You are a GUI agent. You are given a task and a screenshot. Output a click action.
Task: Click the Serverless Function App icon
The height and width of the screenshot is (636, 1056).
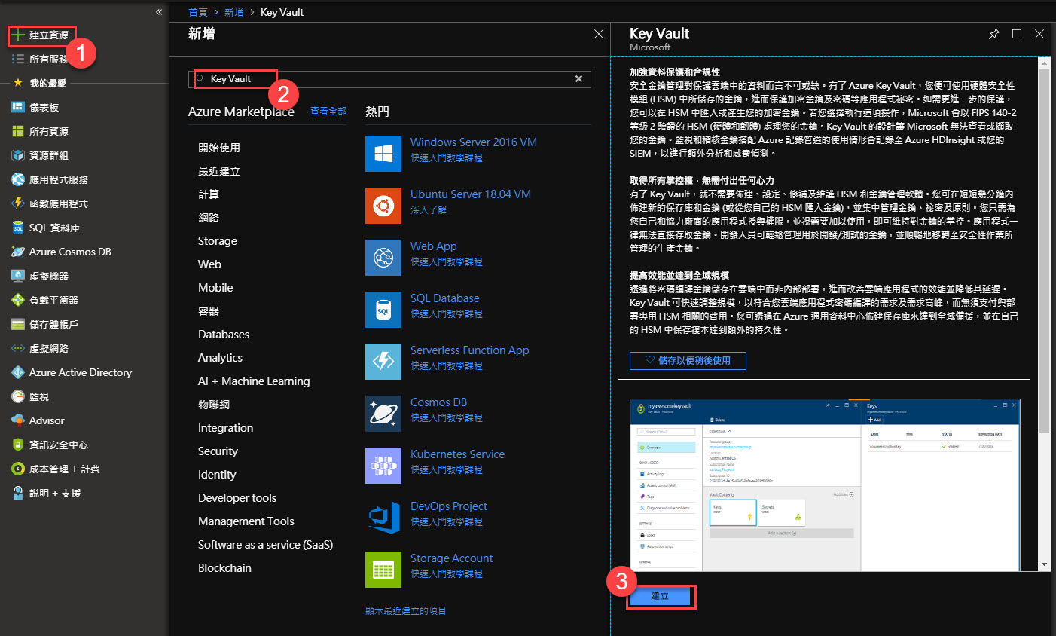pyautogui.click(x=383, y=362)
